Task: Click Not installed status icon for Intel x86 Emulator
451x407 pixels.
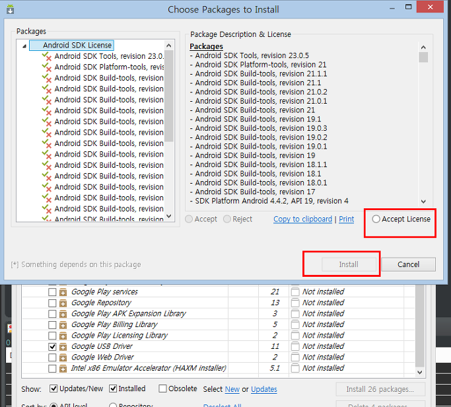Action: [x=295, y=368]
